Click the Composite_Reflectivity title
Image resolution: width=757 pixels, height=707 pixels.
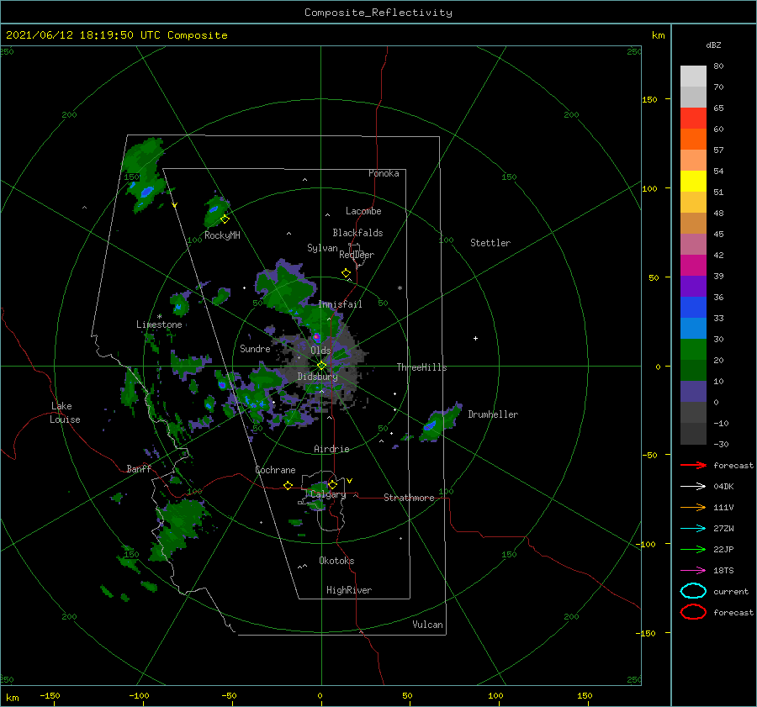pyautogui.click(x=378, y=13)
